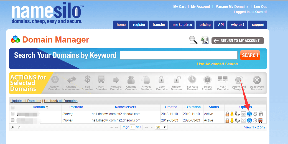Export the domain list with the CSV icon
The height and width of the screenshot is (144, 288).
click(205, 40)
